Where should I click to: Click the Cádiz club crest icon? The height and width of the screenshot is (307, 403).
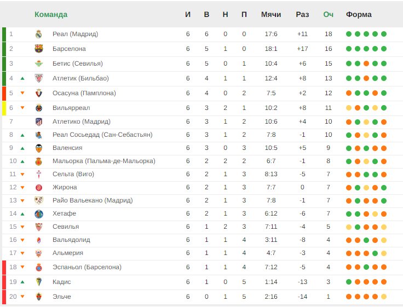click(x=38, y=282)
